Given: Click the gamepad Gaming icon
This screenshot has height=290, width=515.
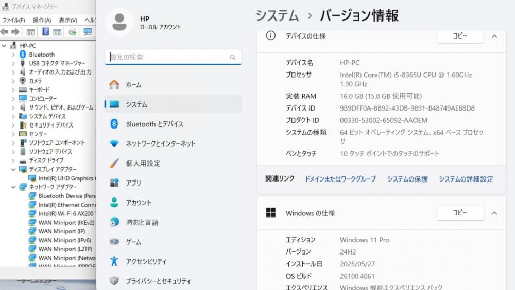Looking at the screenshot, I should (x=114, y=242).
